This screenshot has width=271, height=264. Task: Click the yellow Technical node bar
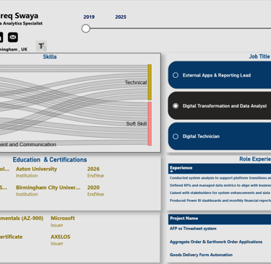[150, 82]
